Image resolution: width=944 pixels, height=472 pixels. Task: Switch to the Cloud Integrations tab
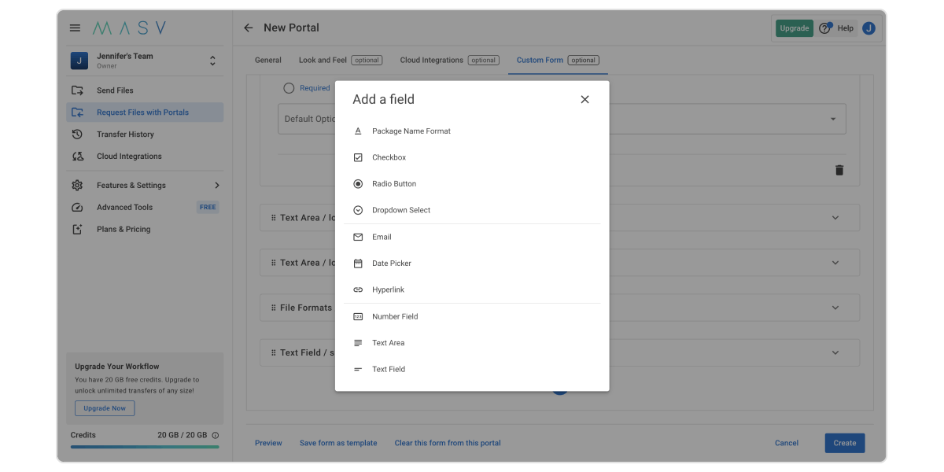pos(449,60)
